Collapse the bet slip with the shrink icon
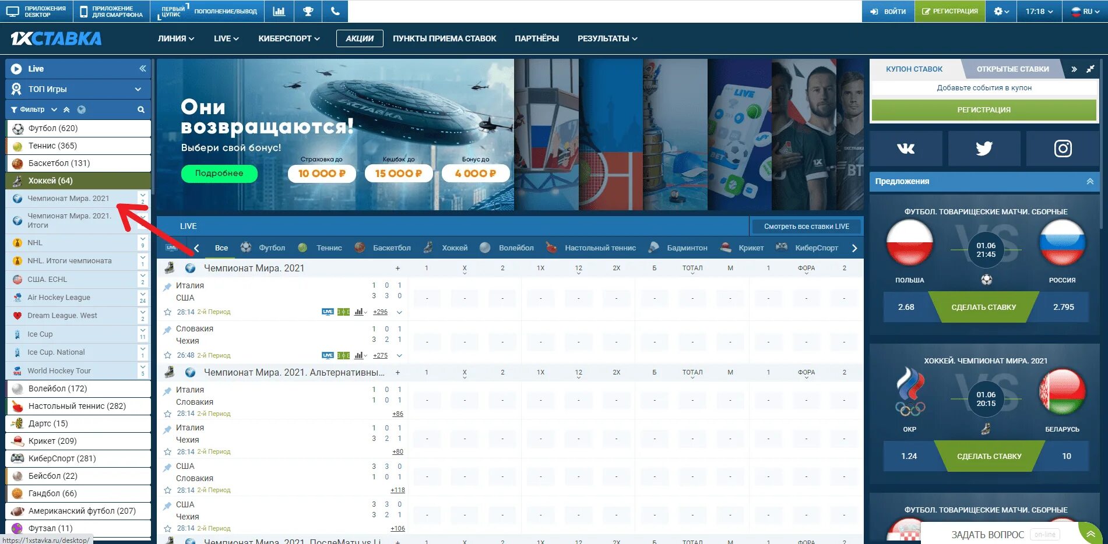Screen dimensions: 1108x544 point(1090,69)
